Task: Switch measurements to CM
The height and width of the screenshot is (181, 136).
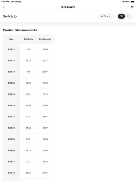Action: [121, 16]
